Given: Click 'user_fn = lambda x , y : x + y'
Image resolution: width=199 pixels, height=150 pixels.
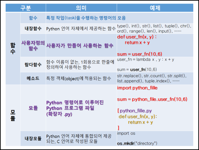Looking at the screenshot, I should point(146,60).
